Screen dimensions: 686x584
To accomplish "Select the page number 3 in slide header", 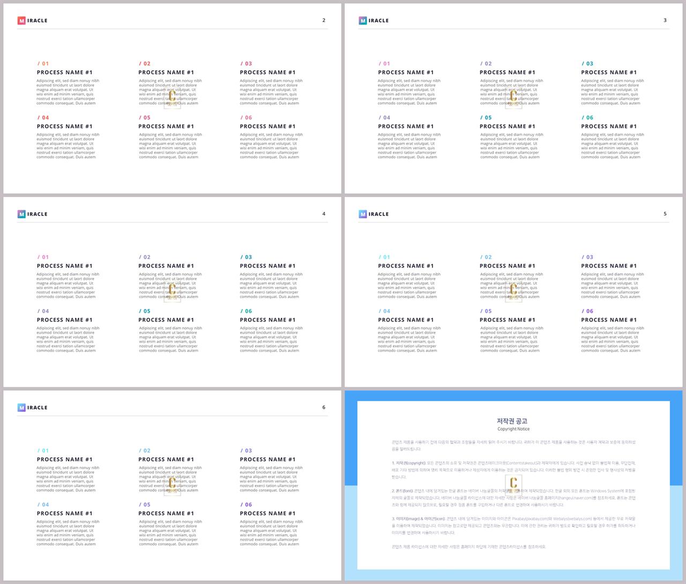I will (665, 20).
